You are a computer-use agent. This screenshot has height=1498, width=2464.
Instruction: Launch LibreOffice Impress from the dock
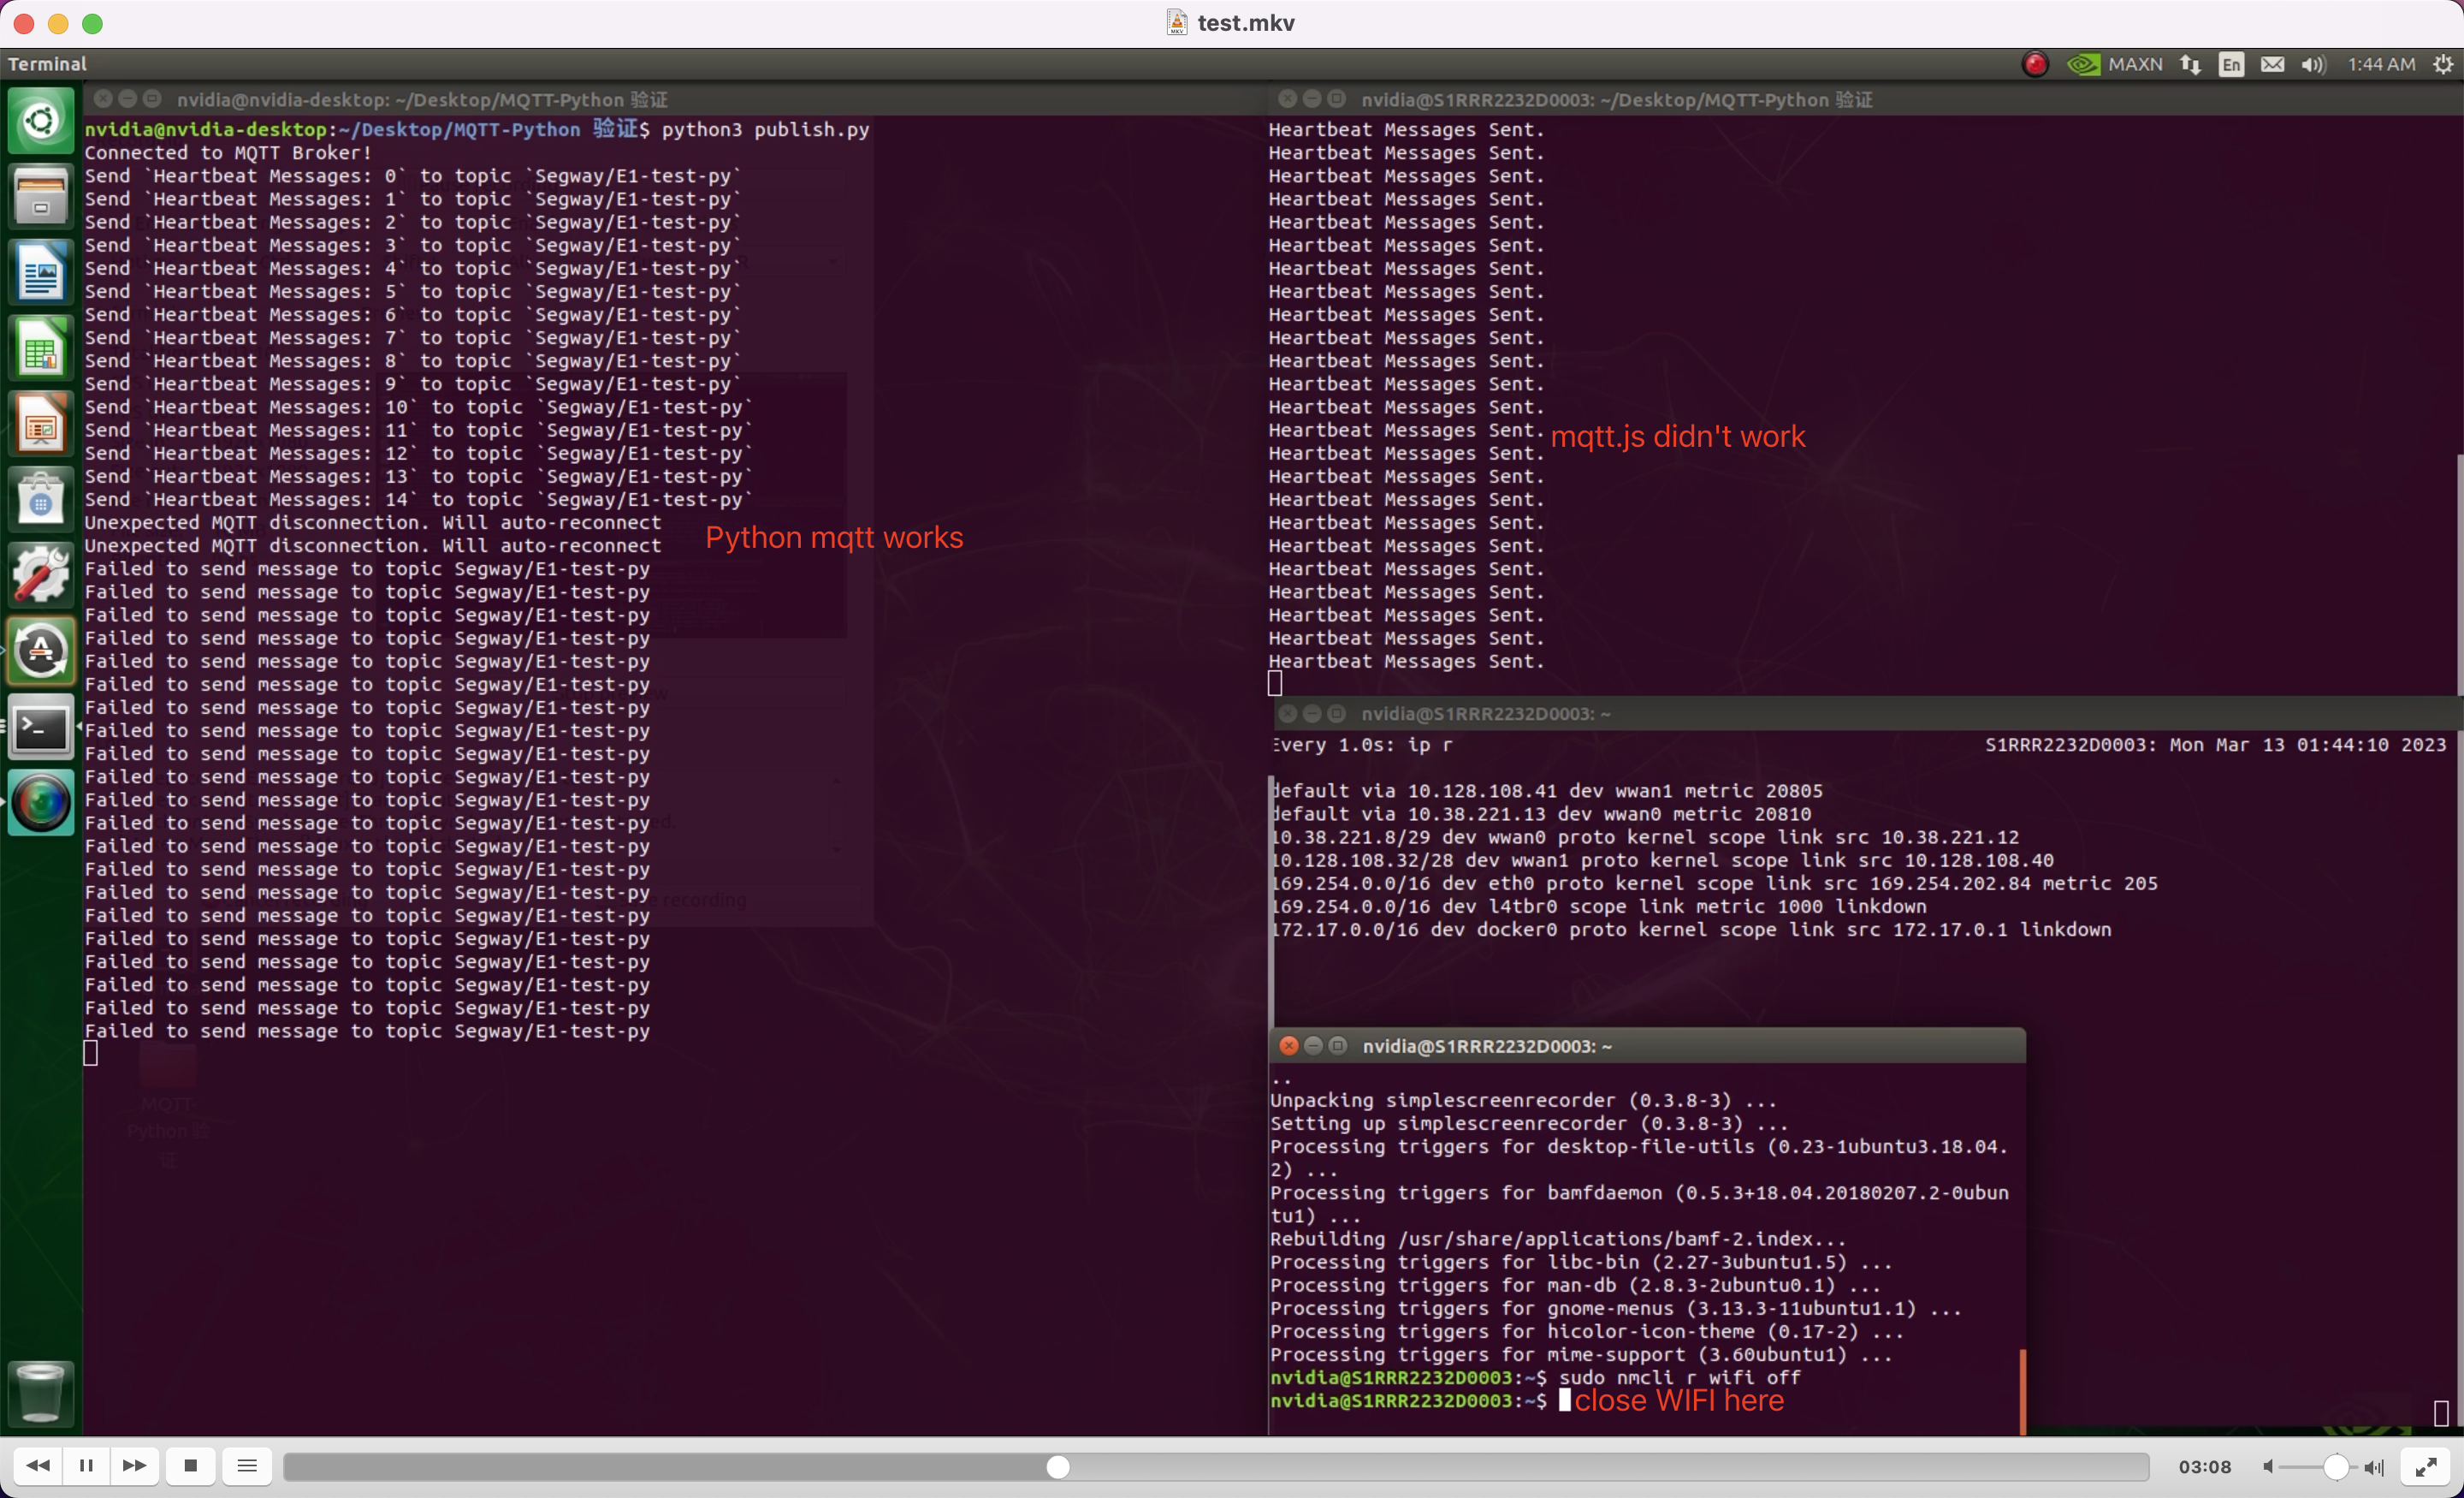[x=41, y=425]
